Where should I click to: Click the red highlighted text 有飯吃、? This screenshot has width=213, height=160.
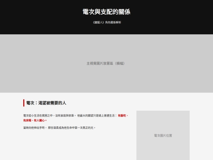(x=123, y=116)
